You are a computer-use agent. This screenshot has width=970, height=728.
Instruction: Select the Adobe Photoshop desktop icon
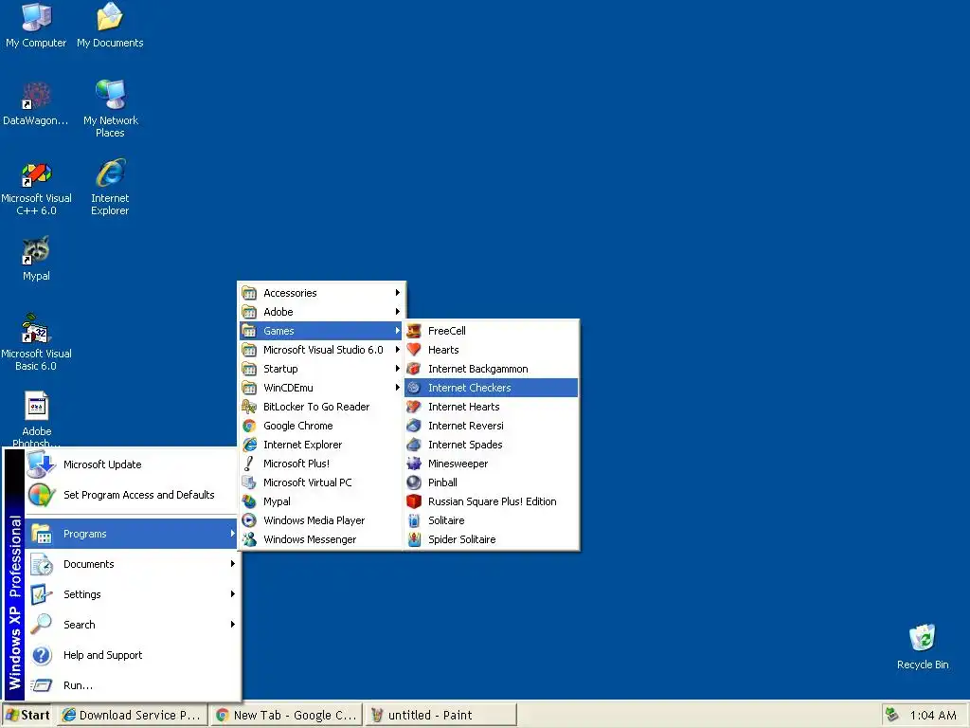[37, 418]
